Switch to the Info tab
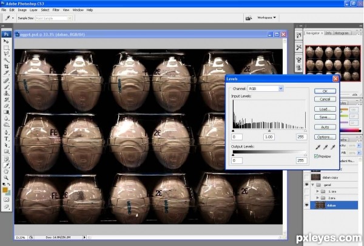 (x=328, y=33)
